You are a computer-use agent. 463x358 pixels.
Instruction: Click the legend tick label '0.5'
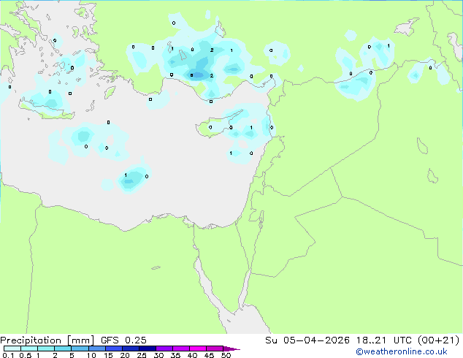coord(26,355)
